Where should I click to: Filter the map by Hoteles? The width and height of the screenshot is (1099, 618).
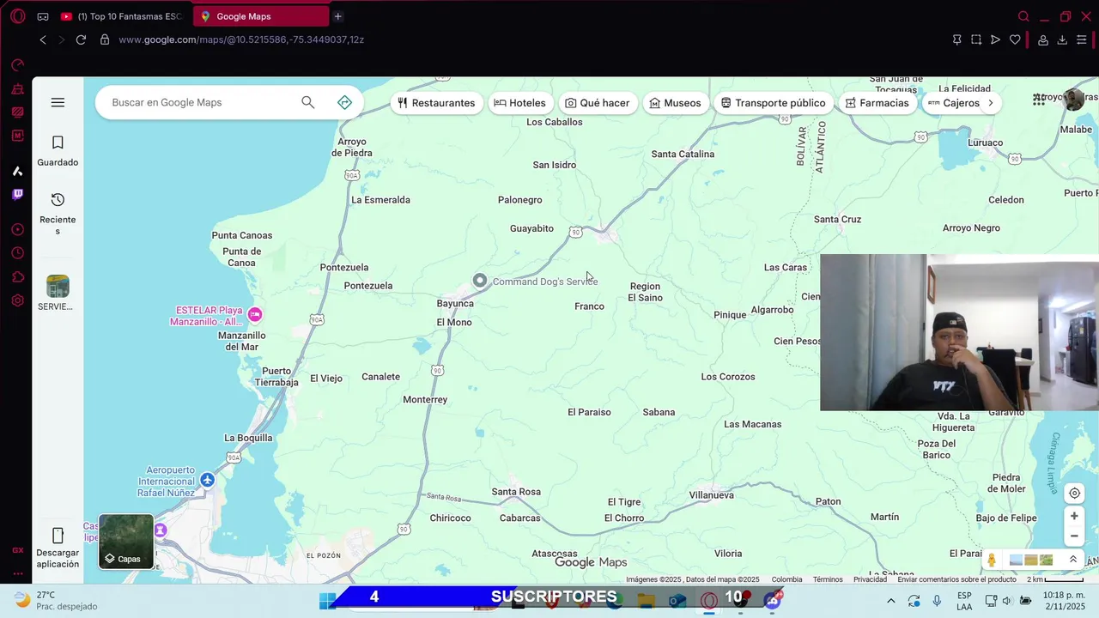coord(519,103)
